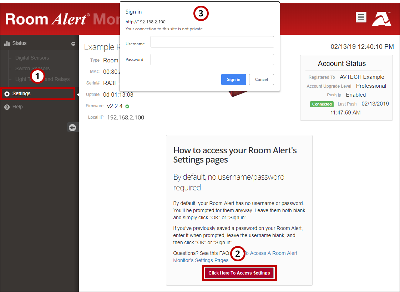Click inside the Username input field

click(212, 41)
